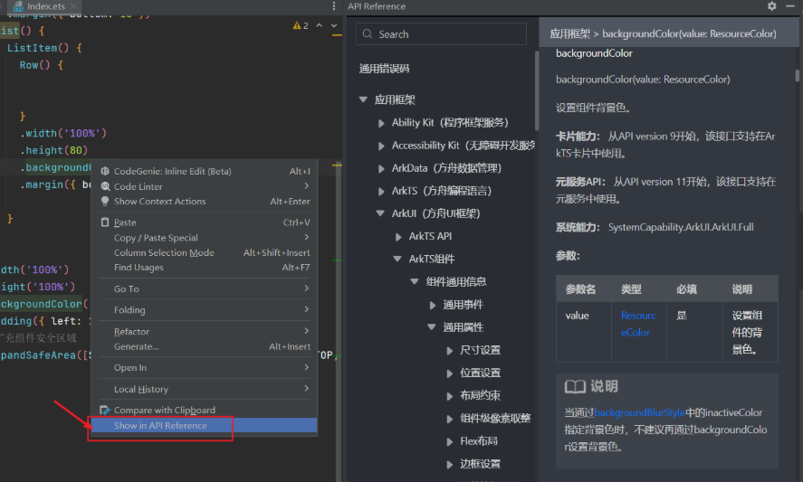The height and width of the screenshot is (482, 803).
Task: Close the Index.ets editor tab
Action: [72, 6]
